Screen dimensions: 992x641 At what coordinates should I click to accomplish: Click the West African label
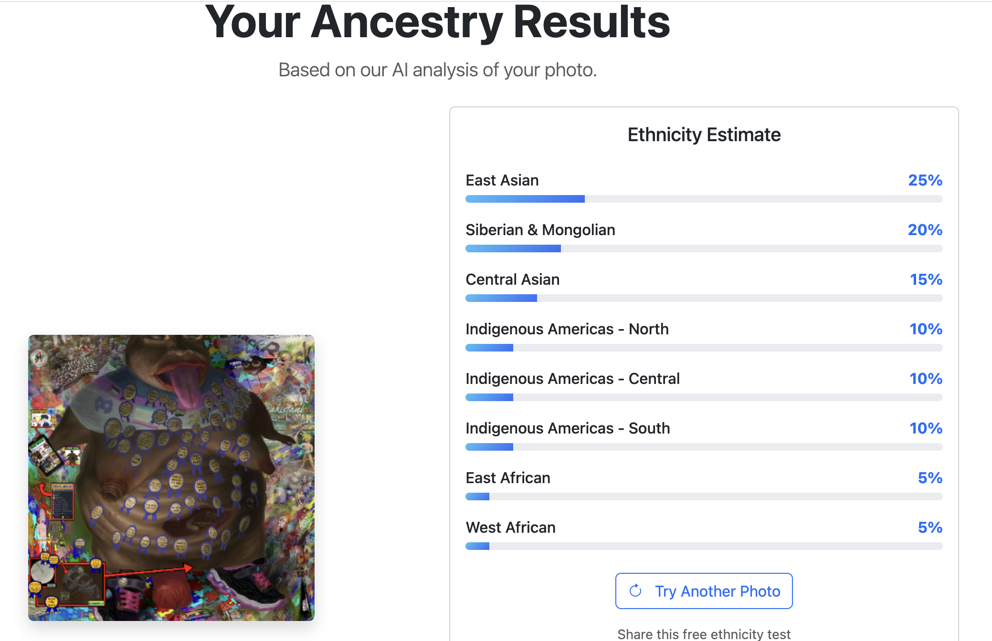click(510, 527)
